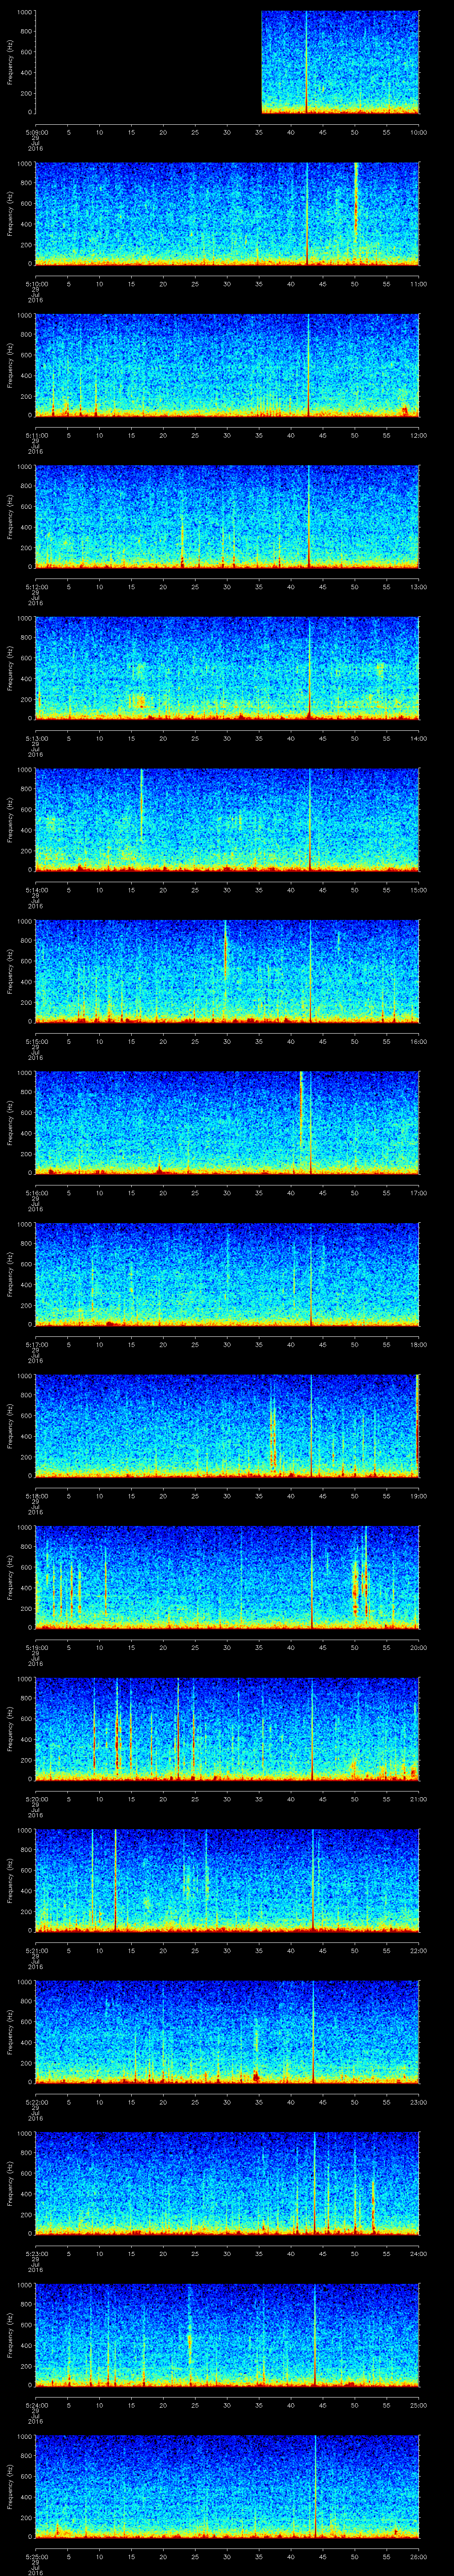454x2576 pixels.
Task: Click the spectrogram plot ending at 17:00
Action: [x=227, y=1123]
